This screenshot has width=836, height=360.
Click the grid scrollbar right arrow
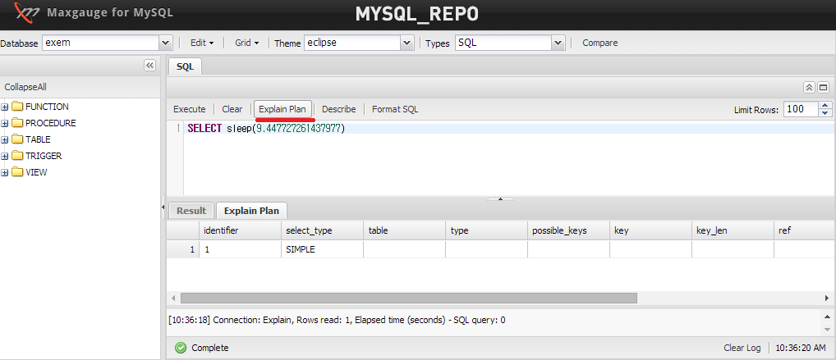[828, 298]
